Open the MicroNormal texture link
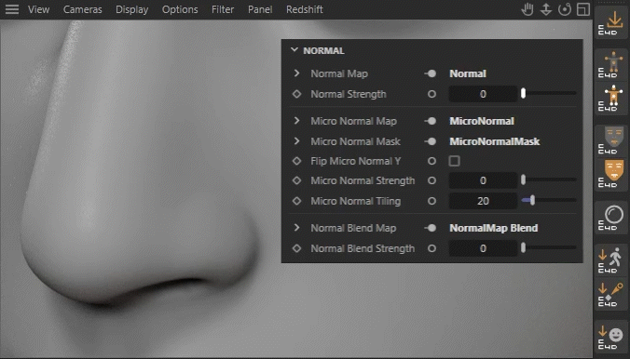 [482, 121]
